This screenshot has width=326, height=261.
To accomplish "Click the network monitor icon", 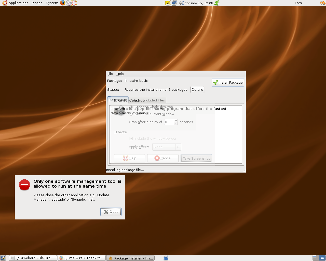I will [174, 3].
